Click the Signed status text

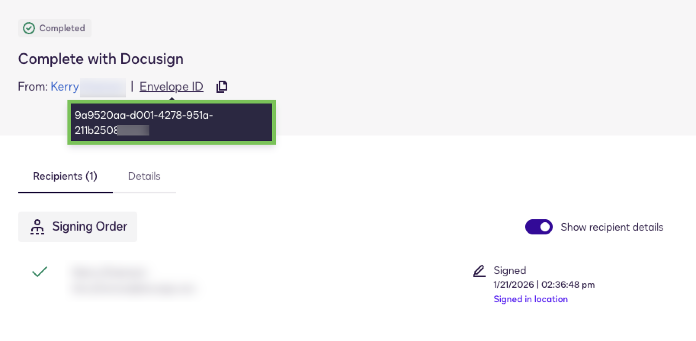510,271
